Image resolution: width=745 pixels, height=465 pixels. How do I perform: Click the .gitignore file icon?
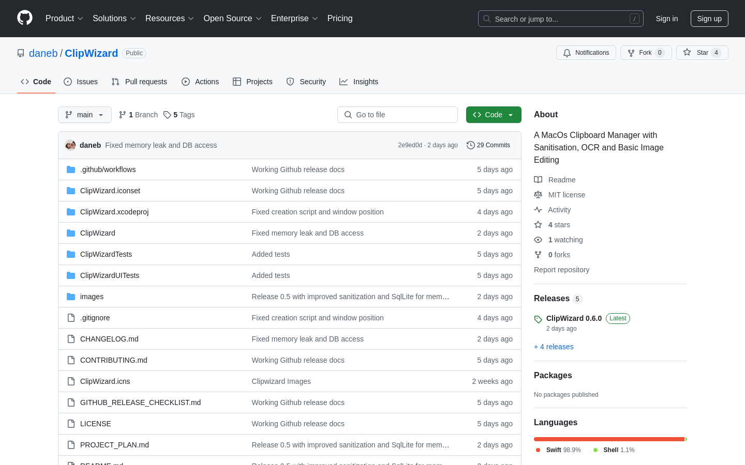[x=71, y=318]
